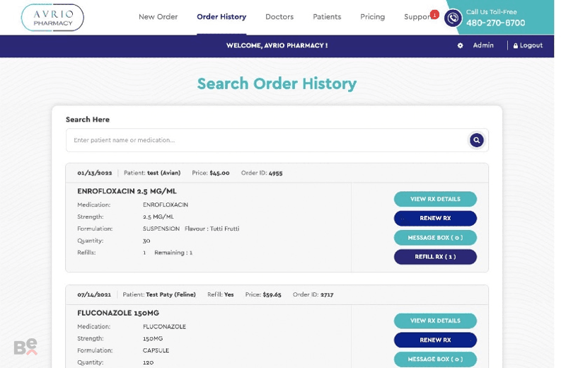Open Message Box for order 4955
The width and height of the screenshot is (578, 368).
pos(435,238)
